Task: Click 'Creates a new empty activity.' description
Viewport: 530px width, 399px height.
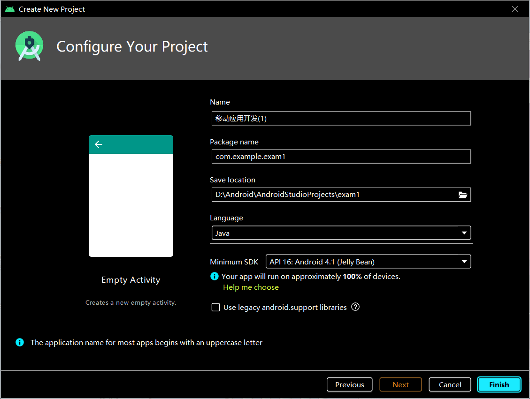Action: click(131, 302)
